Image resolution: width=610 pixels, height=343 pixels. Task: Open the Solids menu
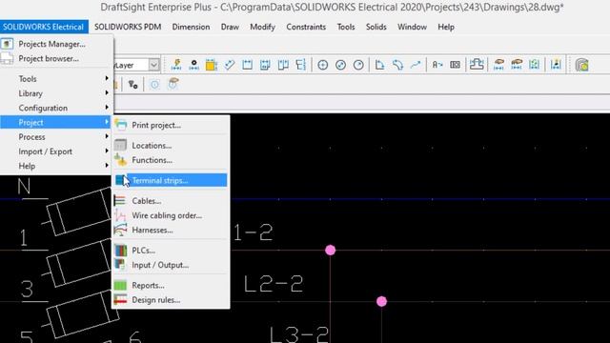click(x=376, y=27)
